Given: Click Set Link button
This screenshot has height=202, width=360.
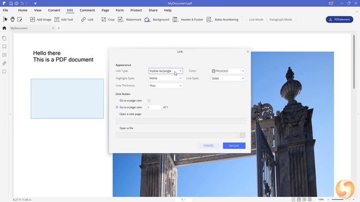Looking at the screenshot, I should pos(234,146).
